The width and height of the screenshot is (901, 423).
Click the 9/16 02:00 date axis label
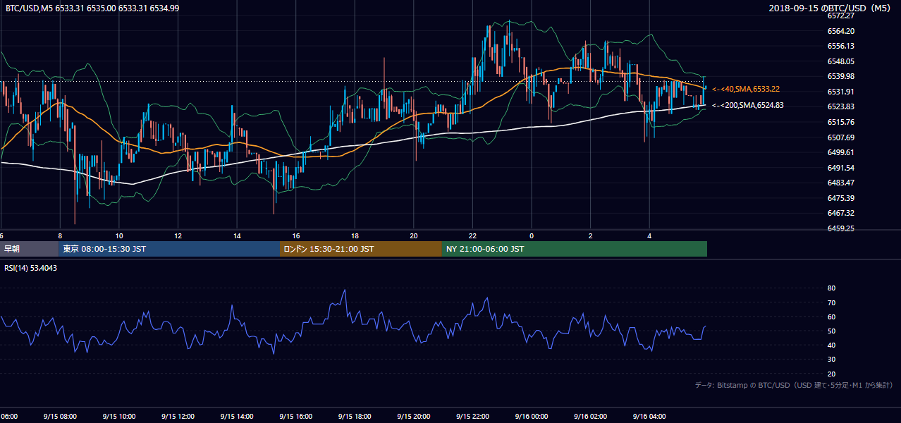[590, 417]
